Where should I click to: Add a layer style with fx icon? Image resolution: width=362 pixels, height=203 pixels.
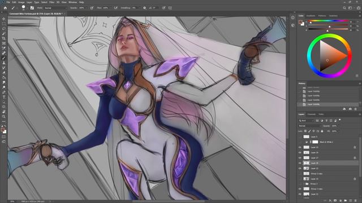coord(330,201)
